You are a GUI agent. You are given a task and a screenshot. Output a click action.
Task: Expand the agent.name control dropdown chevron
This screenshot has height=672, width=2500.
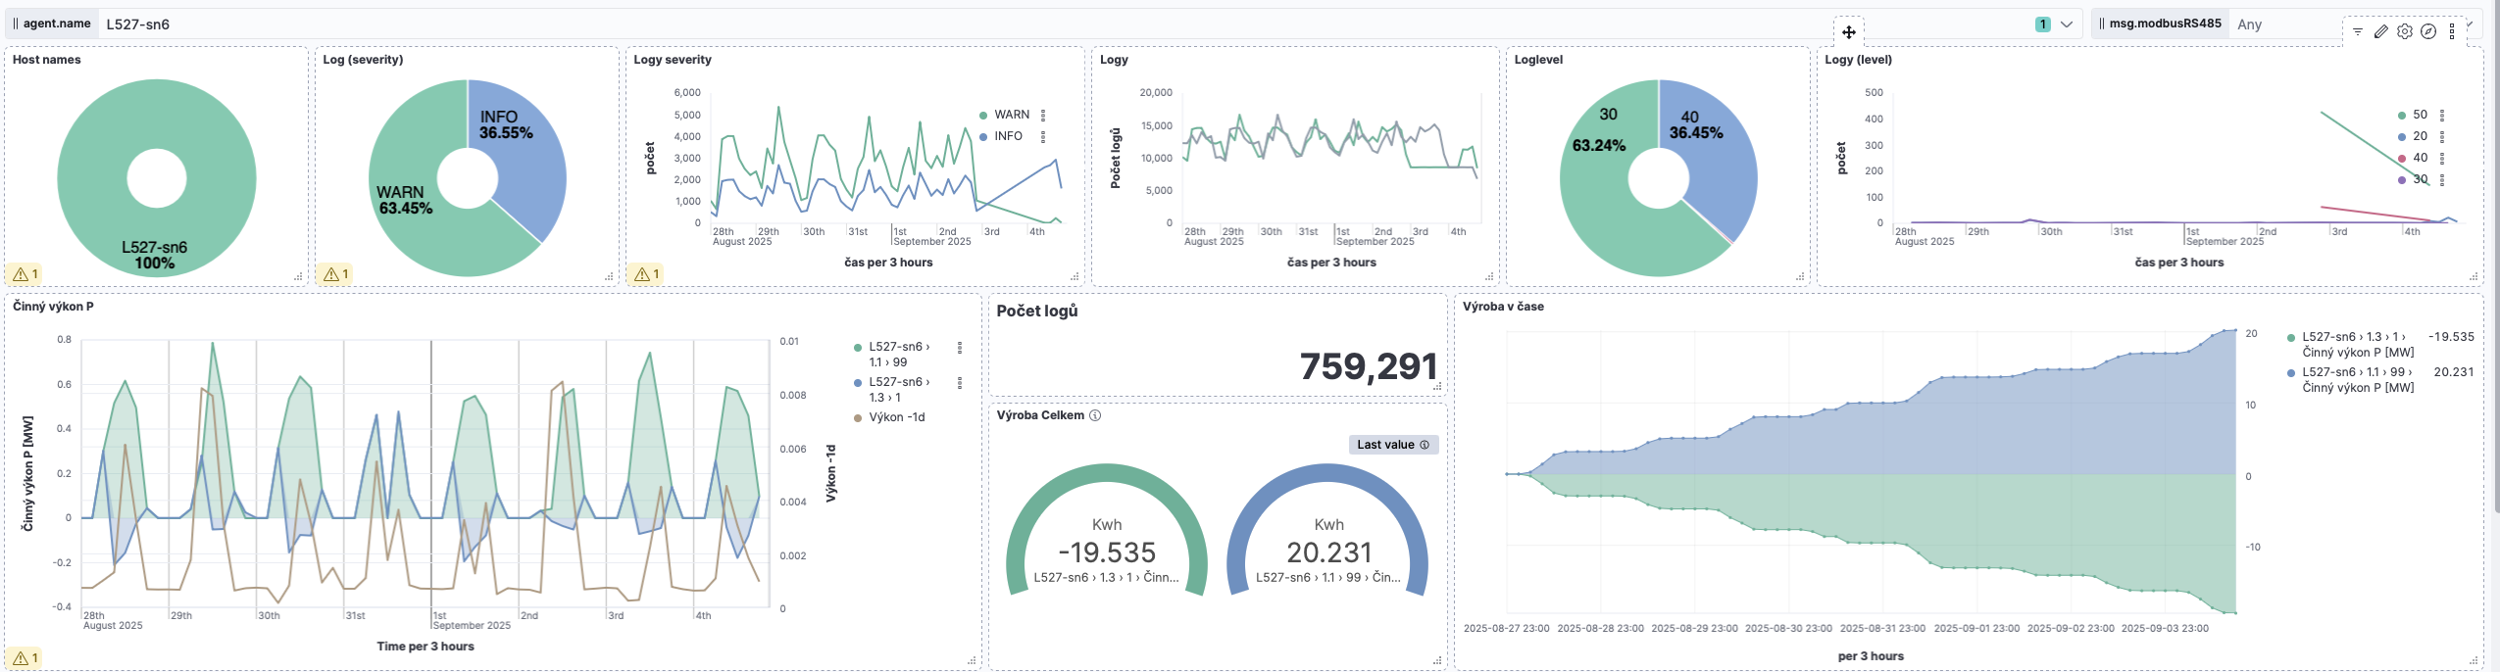pyautogui.click(x=2067, y=24)
